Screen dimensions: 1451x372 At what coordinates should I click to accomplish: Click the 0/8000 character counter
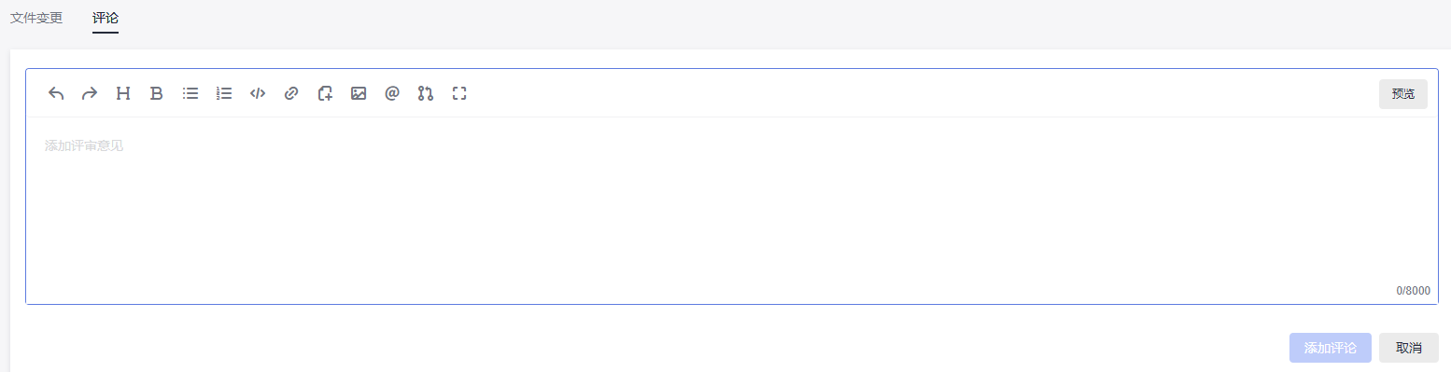1413,291
